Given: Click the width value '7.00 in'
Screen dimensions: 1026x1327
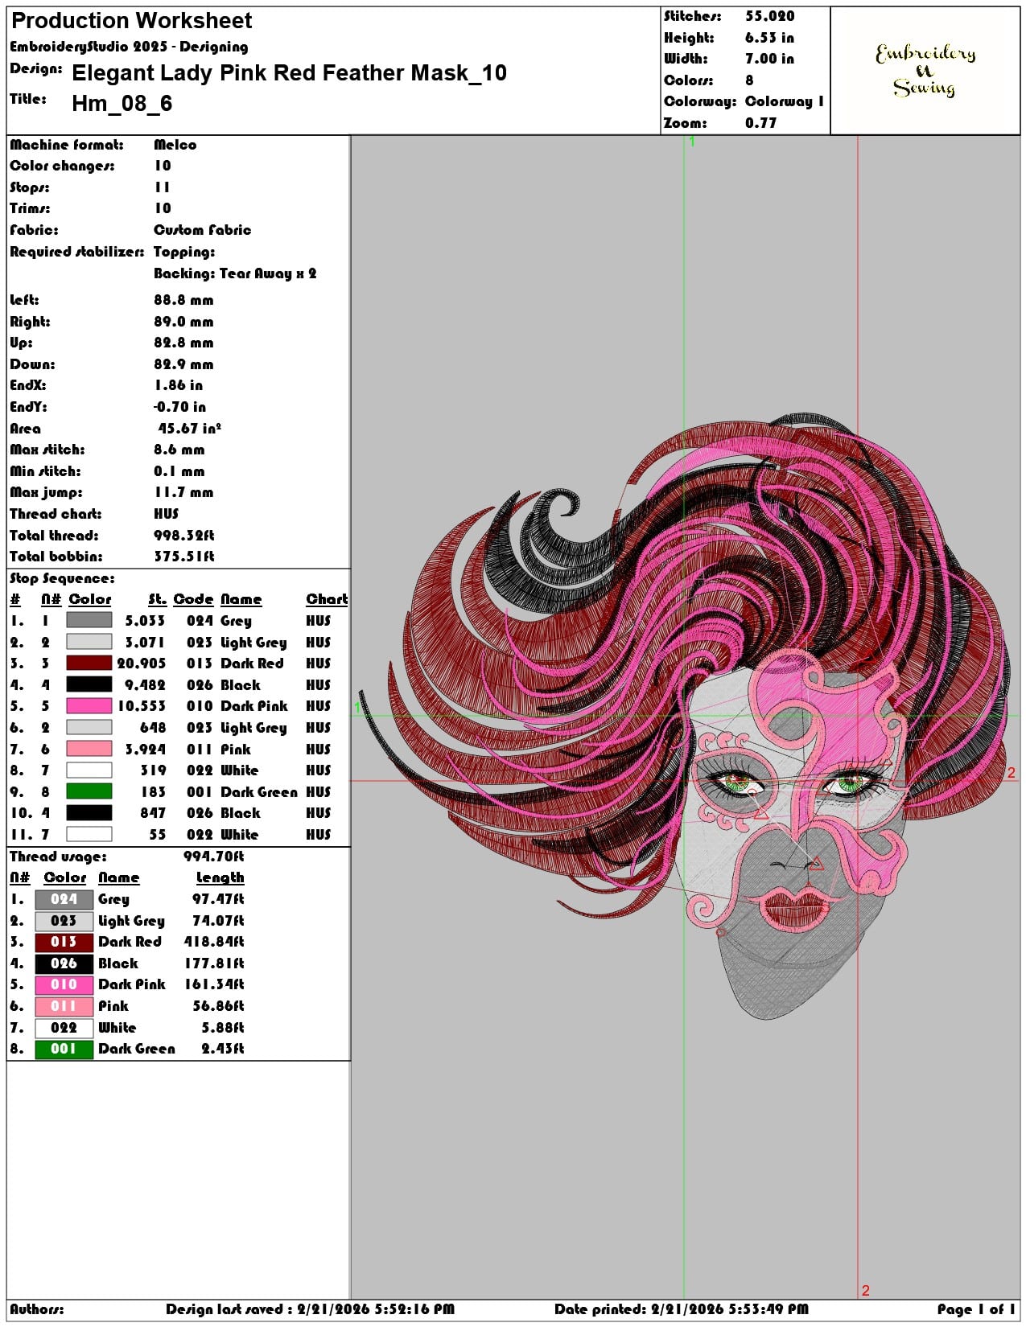Looking at the screenshot, I should 769,59.
